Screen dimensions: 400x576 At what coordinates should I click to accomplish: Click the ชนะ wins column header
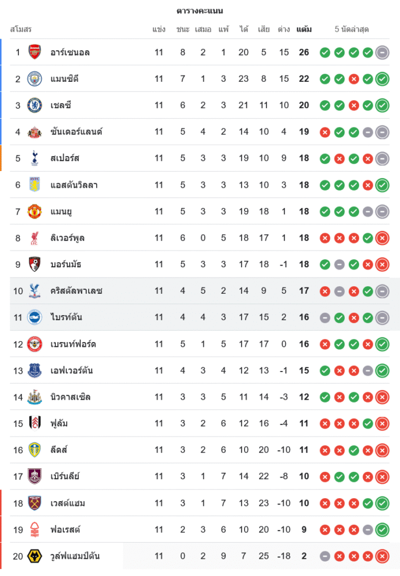click(183, 29)
